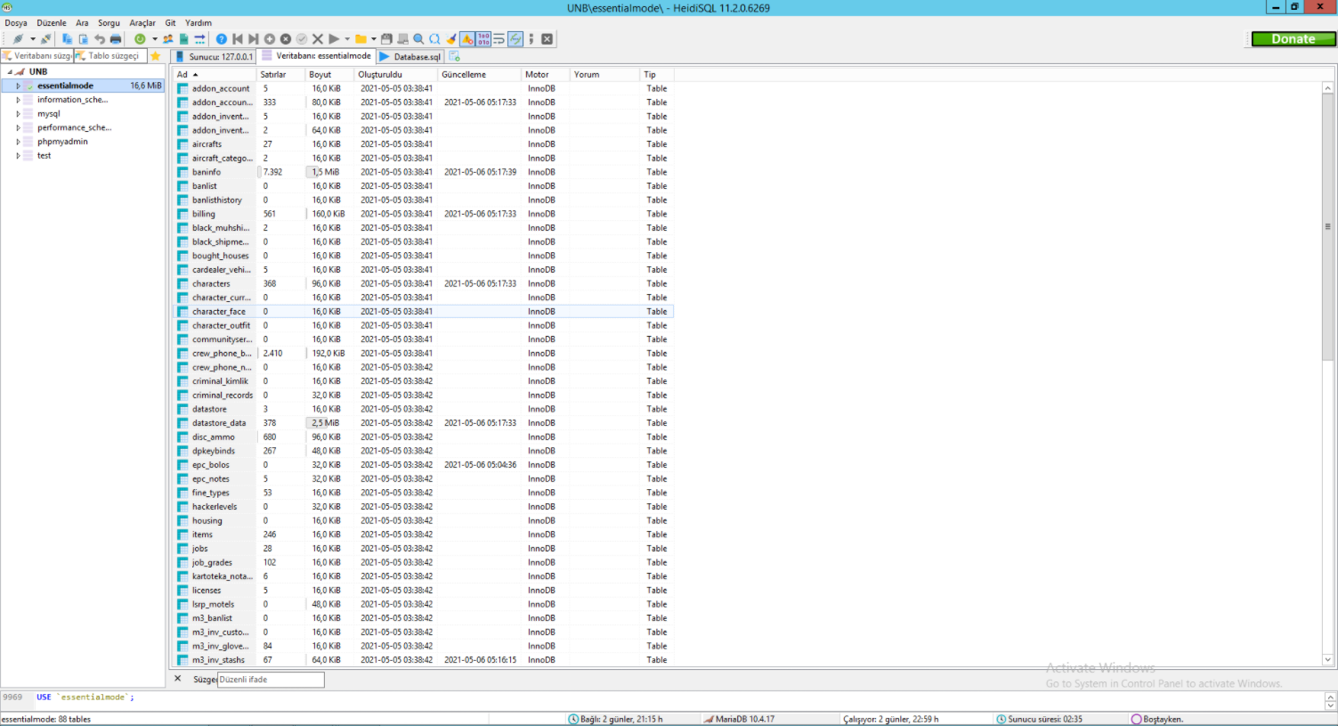Click the Paste clipboard icon
1338x726 pixels.
(x=83, y=39)
